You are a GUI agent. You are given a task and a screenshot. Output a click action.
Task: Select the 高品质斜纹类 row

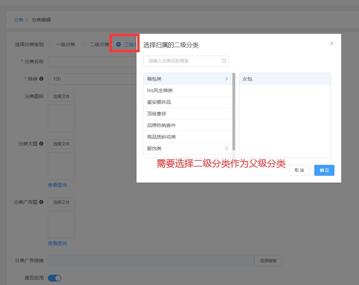tap(188, 137)
